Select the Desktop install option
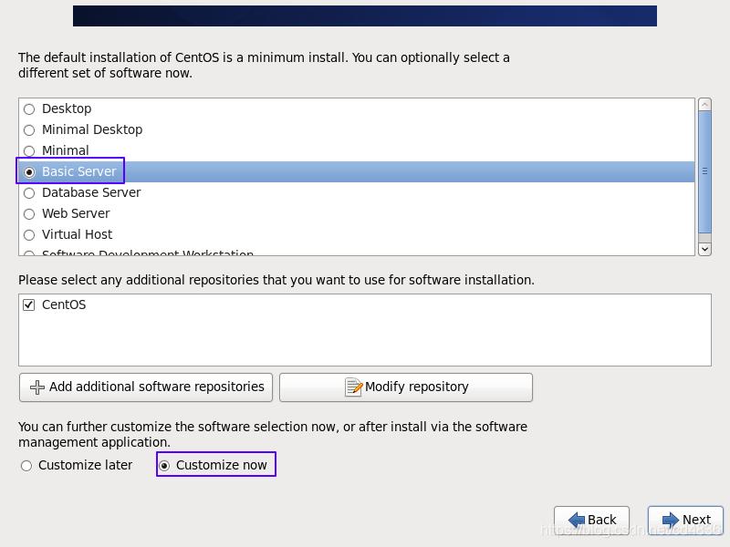 pos(29,109)
